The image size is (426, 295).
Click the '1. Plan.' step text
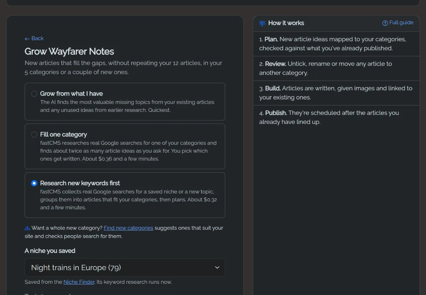tap(333, 44)
